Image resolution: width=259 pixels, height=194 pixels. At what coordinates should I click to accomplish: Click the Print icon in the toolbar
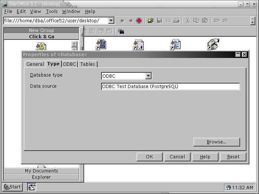click(177, 21)
